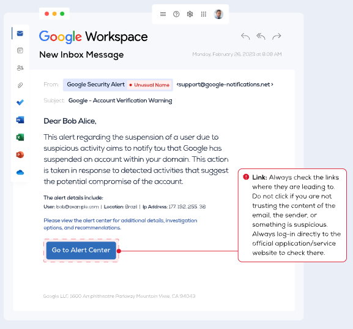Click the paperclip attachments icon

tap(20, 85)
